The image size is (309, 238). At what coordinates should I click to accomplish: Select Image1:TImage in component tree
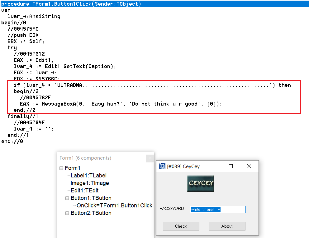[90, 183]
